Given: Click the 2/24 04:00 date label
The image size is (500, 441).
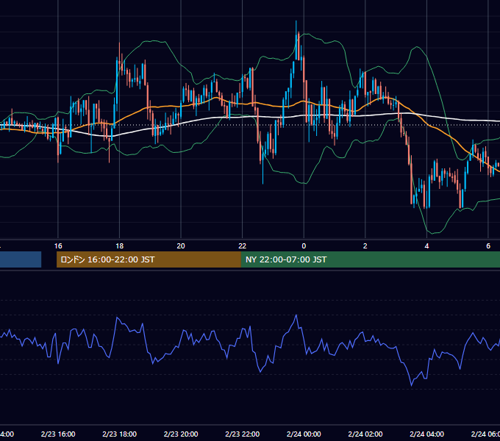Looking at the screenshot, I should pos(426,434).
